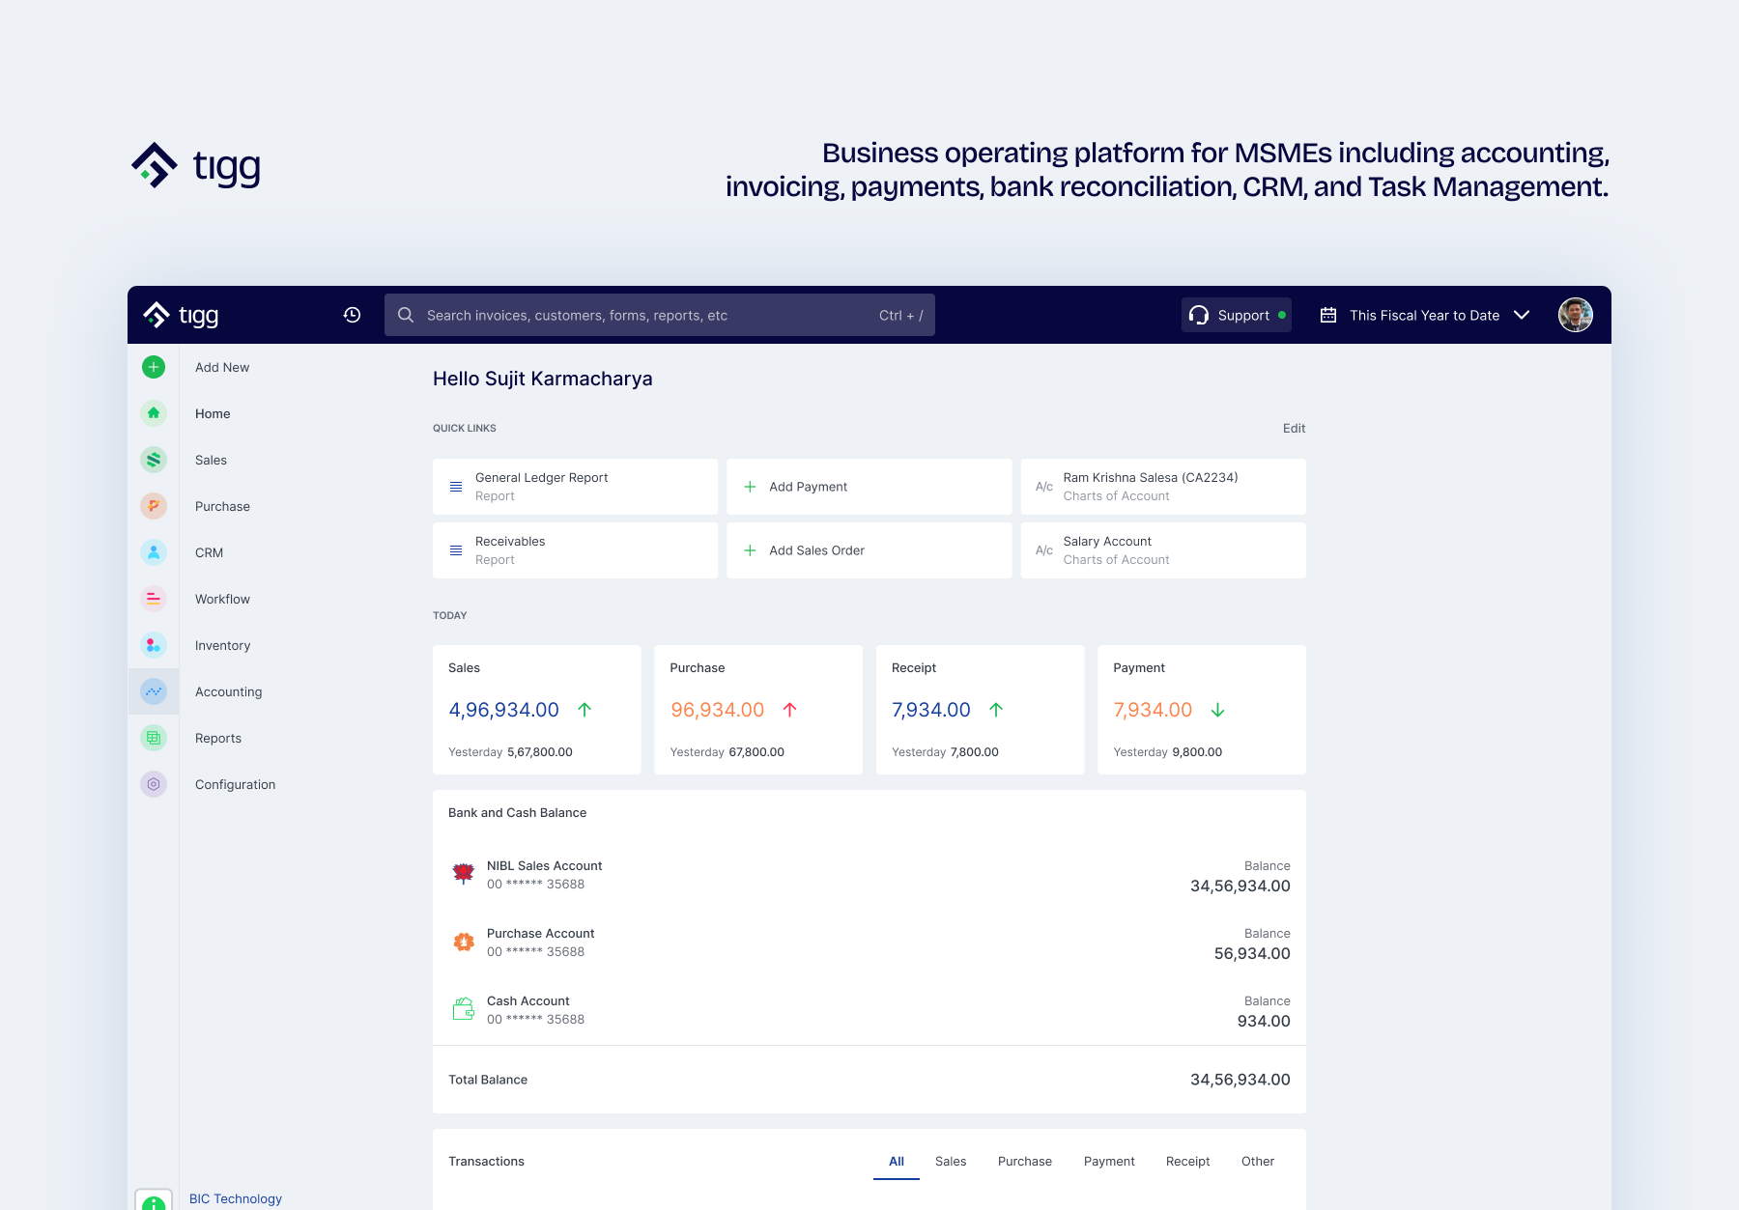Open Home via the house icon
Viewport: 1739px width, 1210px height.
tap(154, 413)
